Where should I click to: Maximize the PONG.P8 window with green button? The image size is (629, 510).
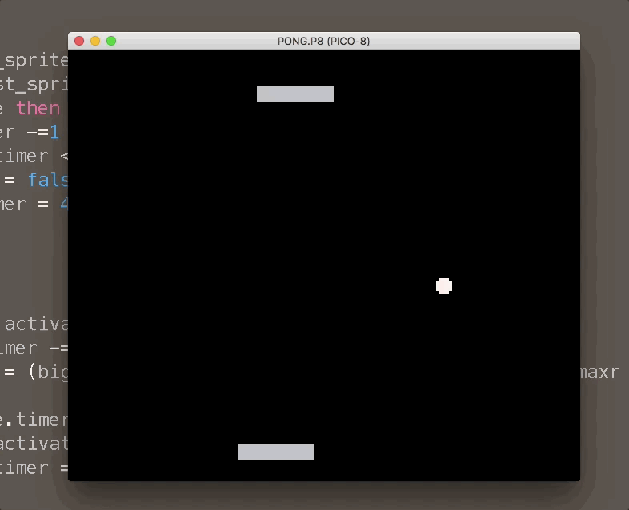(x=111, y=41)
